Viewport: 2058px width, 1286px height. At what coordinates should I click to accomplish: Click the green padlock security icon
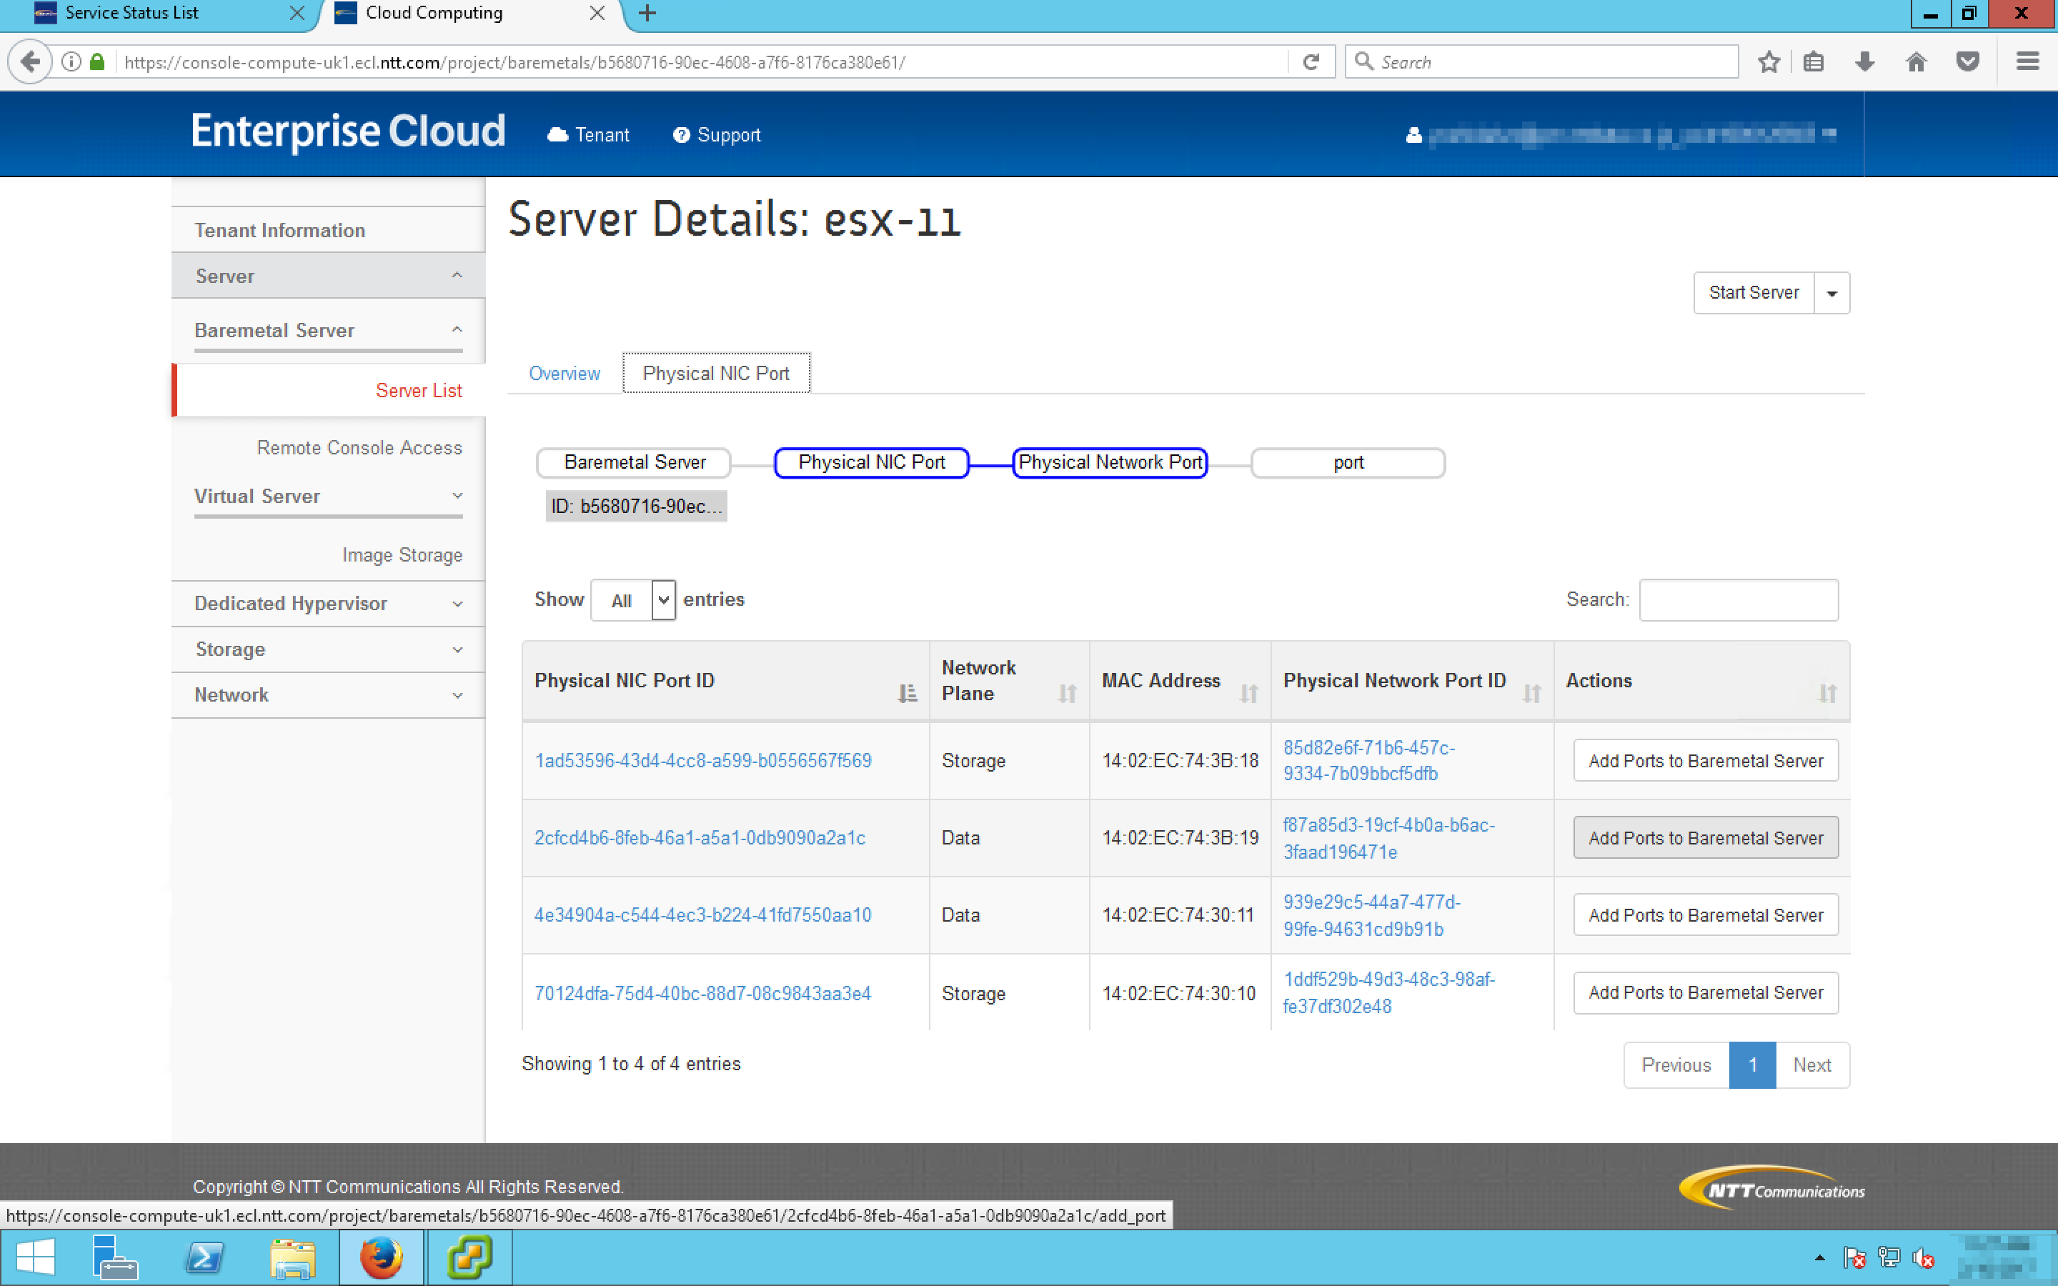point(97,62)
